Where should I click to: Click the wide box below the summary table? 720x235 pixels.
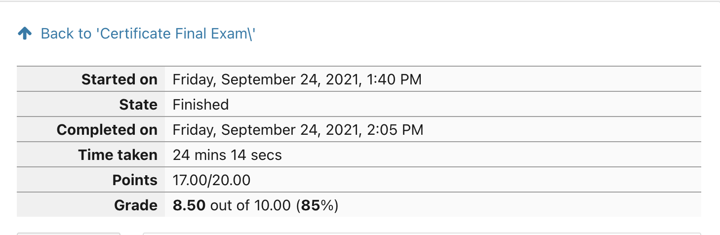tap(422, 234)
